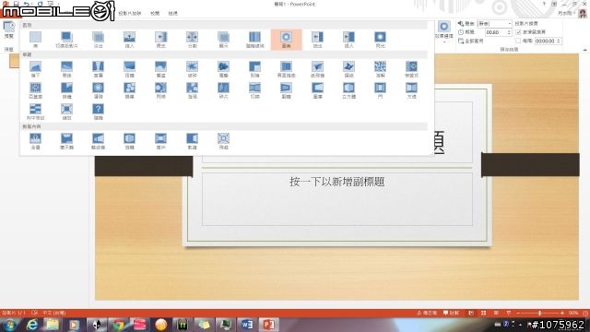Viewport: 590px width, 332px height.
Task: Apply the Fade transition
Action: point(99,40)
